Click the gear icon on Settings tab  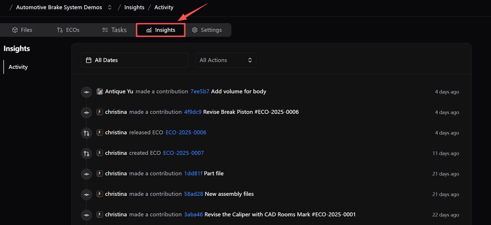coord(195,30)
